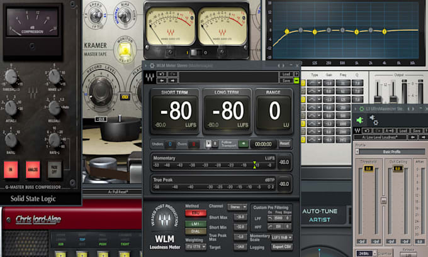Select the DIAL method button
This screenshot has height=257, width=428.
click(x=196, y=231)
